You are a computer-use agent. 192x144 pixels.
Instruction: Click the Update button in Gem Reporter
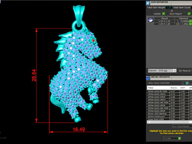pyautogui.click(x=159, y=14)
